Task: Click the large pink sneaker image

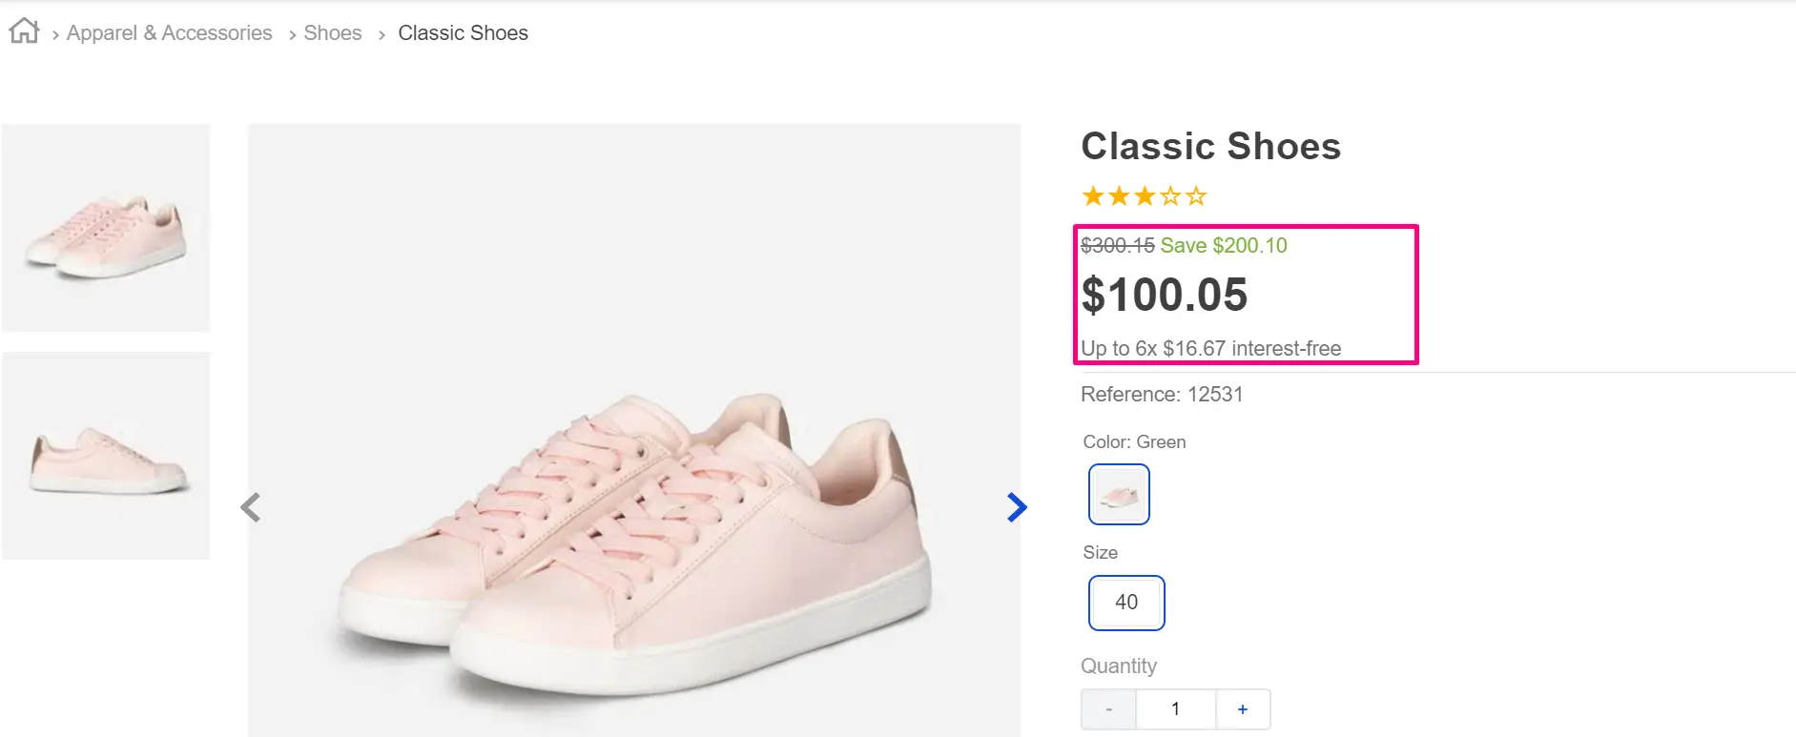Action: point(634,534)
